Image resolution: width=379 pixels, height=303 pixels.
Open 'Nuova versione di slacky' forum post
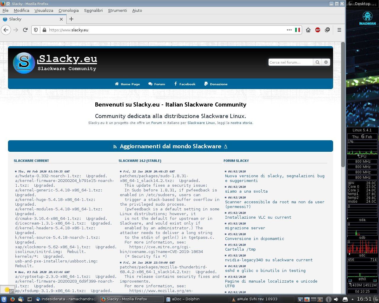coord(274,178)
